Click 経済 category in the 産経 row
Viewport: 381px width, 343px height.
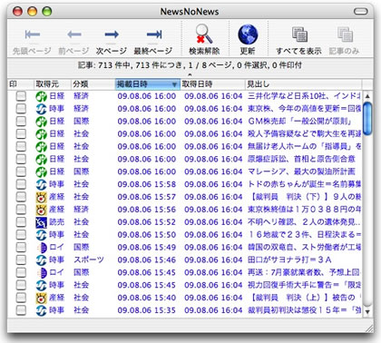[x=81, y=210]
